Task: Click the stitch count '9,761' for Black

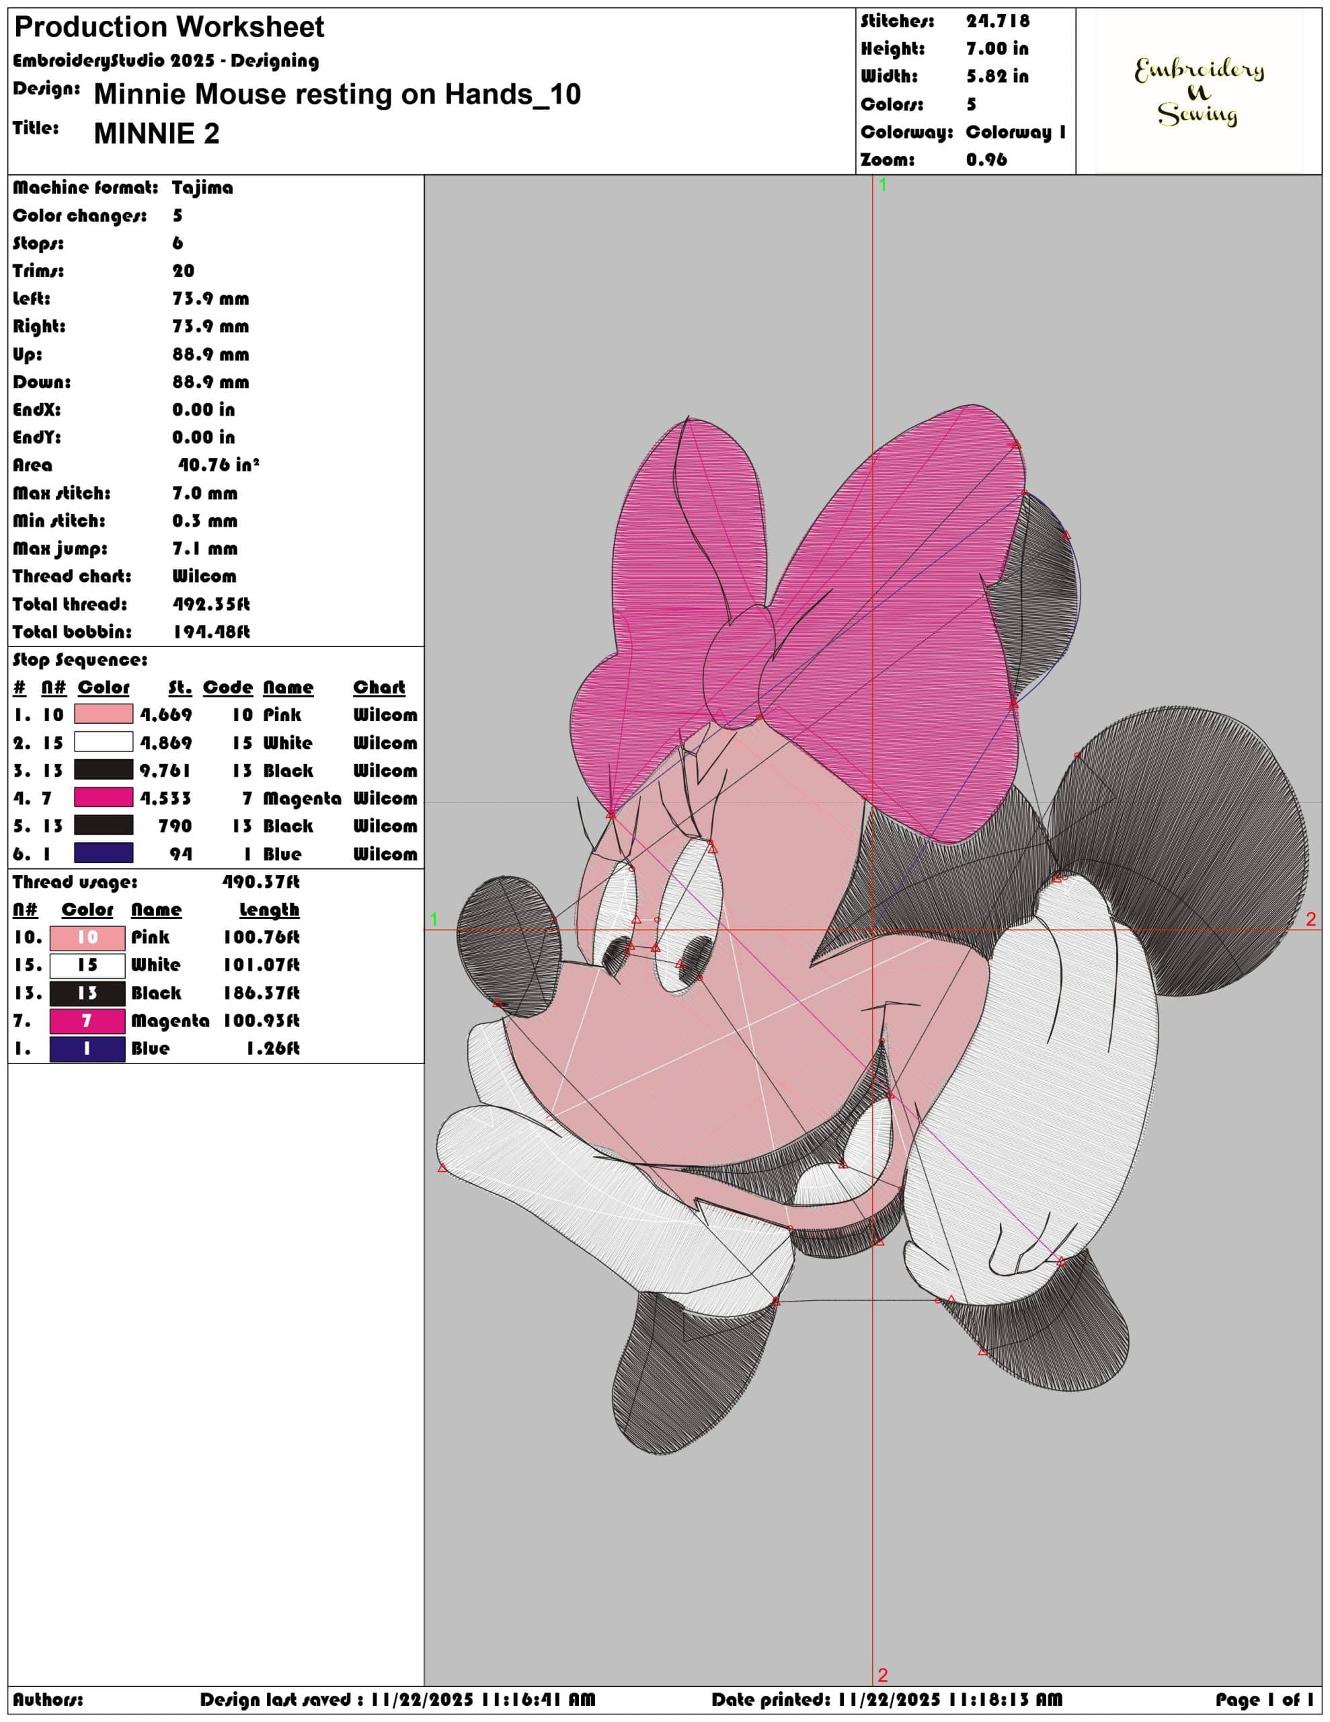Action: pyautogui.click(x=165, y=770)
